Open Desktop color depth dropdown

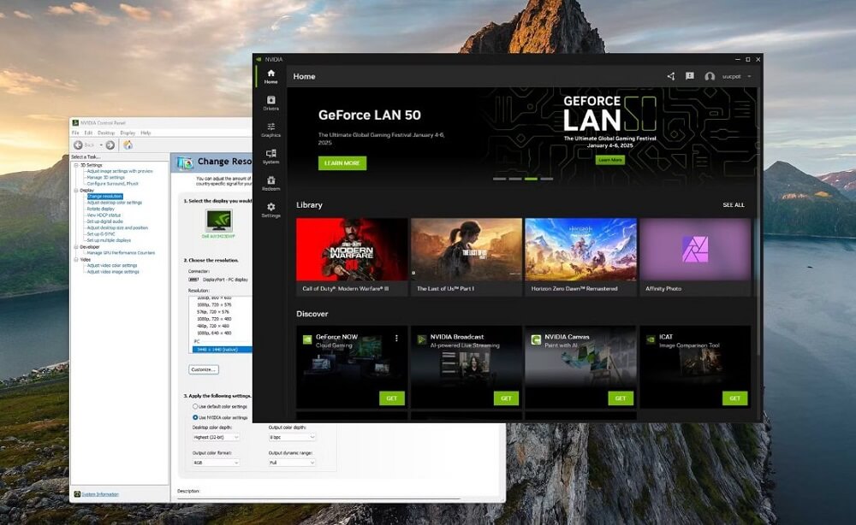click(217, 437)
